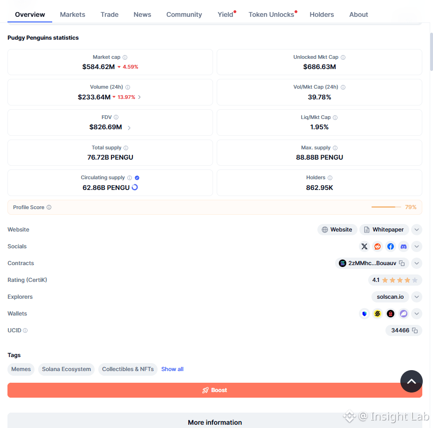Open the X (Twitter) social link
The width and height of the screenshot is (433, 428).
[364, 246]
